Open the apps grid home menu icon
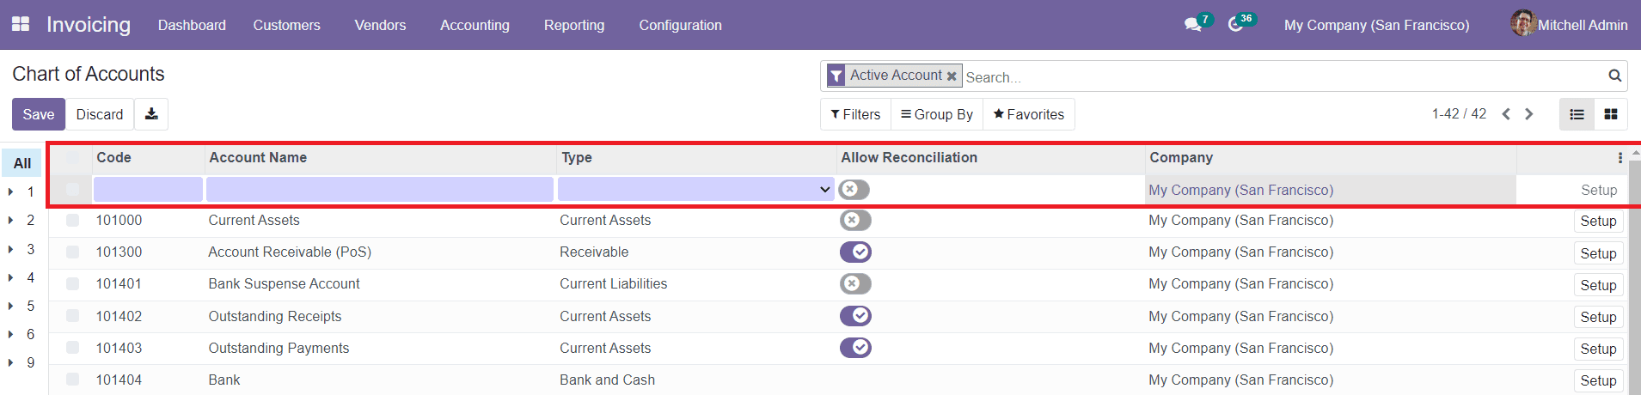The height and width of the screenshot is (395, 1641). [21, 24]
